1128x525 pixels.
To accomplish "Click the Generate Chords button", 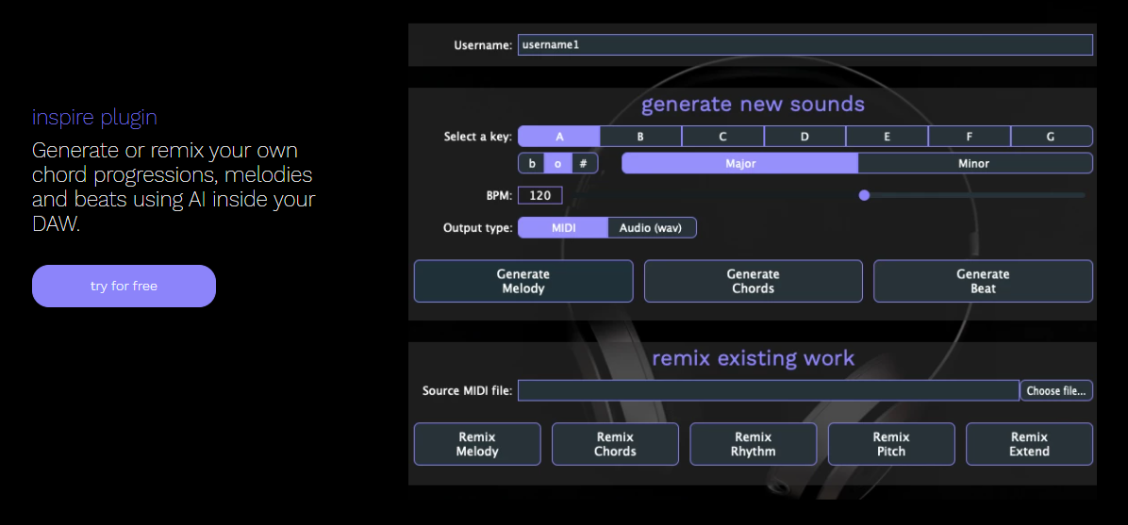I will click(x=753, y=281).
